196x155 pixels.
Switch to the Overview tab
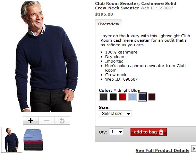coord(109,24)
